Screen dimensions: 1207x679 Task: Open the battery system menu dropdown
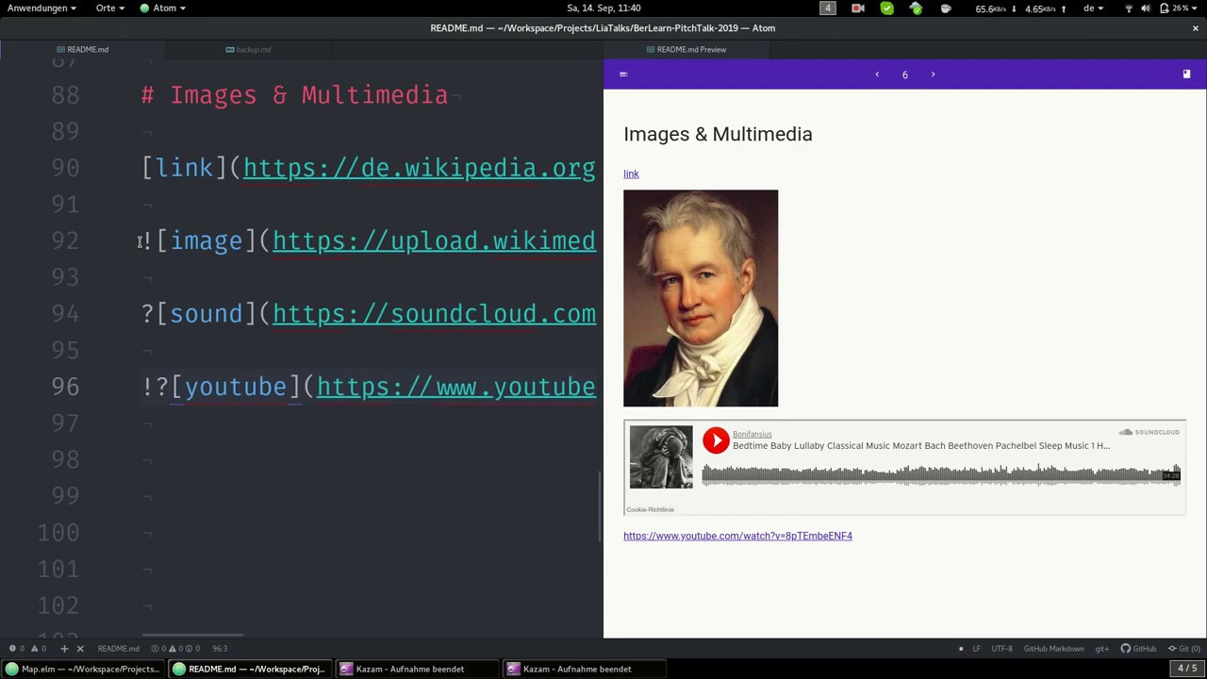[x=1180, y=8]
